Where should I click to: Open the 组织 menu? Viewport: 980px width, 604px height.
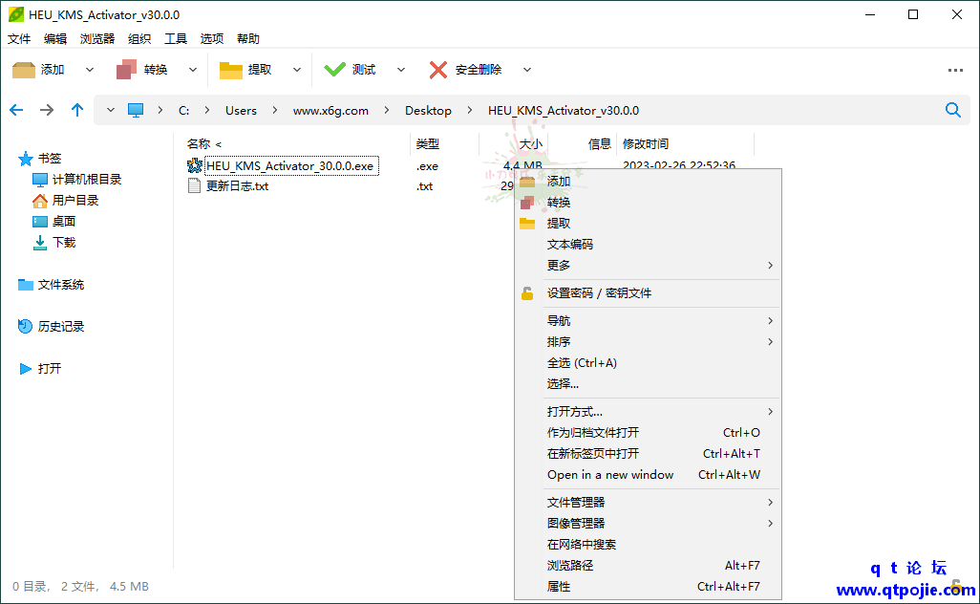tap(139, 39)
